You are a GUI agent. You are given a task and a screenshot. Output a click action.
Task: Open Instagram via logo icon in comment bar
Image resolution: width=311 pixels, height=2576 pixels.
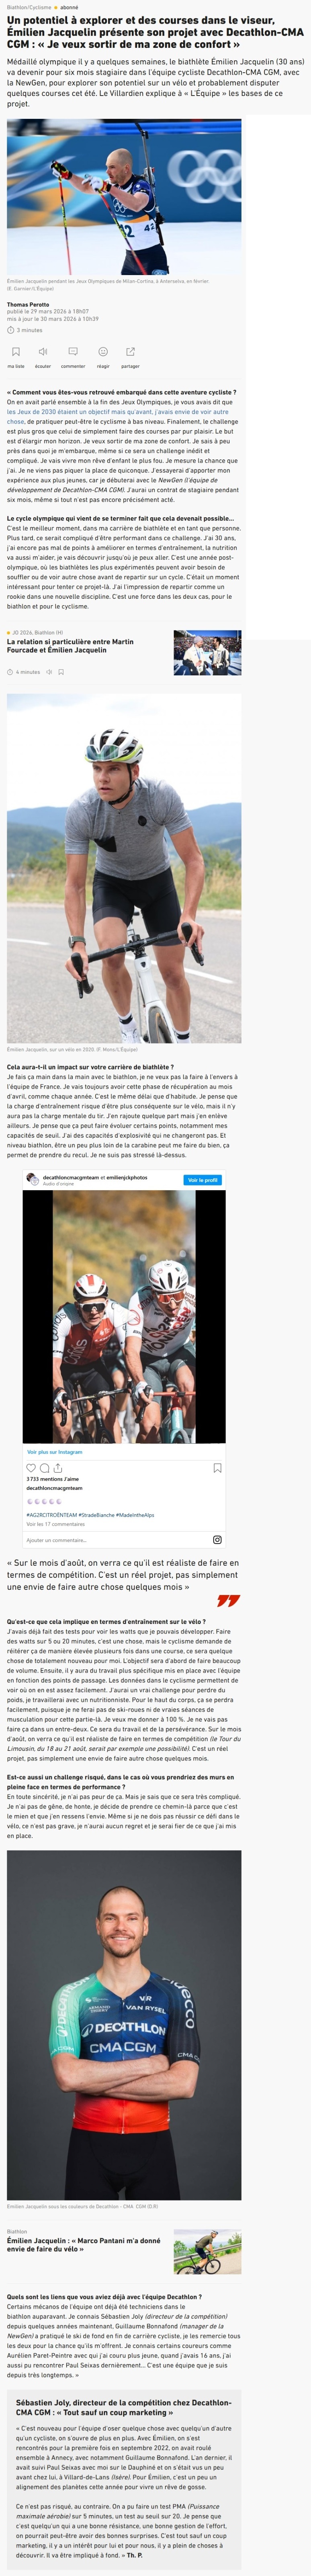click(217, 1540)
